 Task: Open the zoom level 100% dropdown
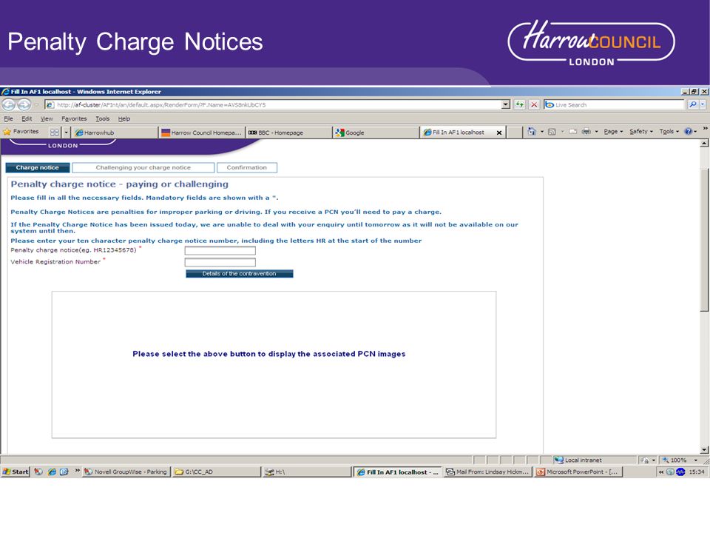click(695, 460)
